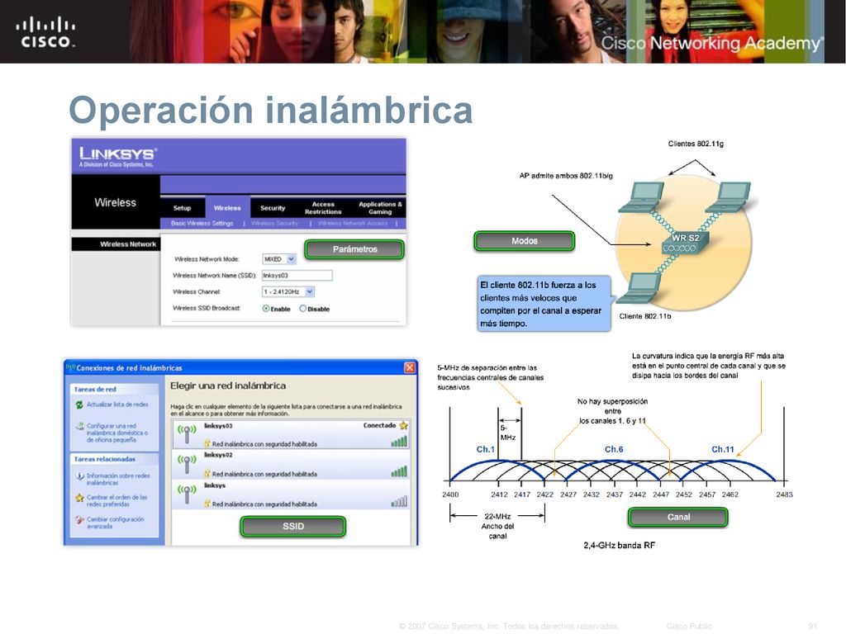This screenshot has height=634, width=846.
Task: Open Wireless Network Access sub-tab
Action: pyautogui.click(x=352, y=223)
